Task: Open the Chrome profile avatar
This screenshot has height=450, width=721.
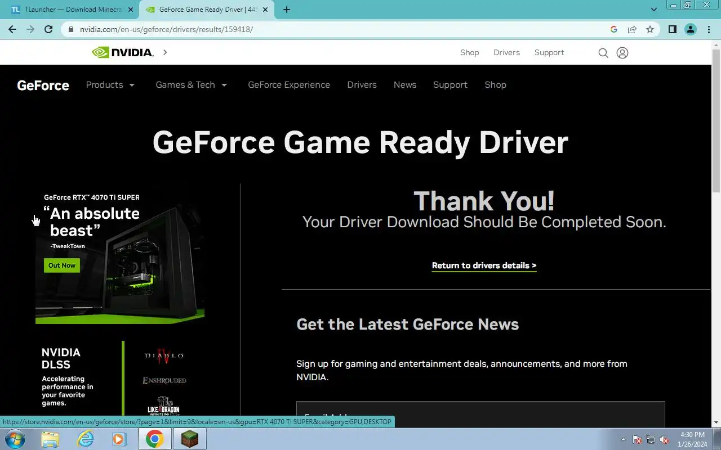Action: (x=691, y=29)
